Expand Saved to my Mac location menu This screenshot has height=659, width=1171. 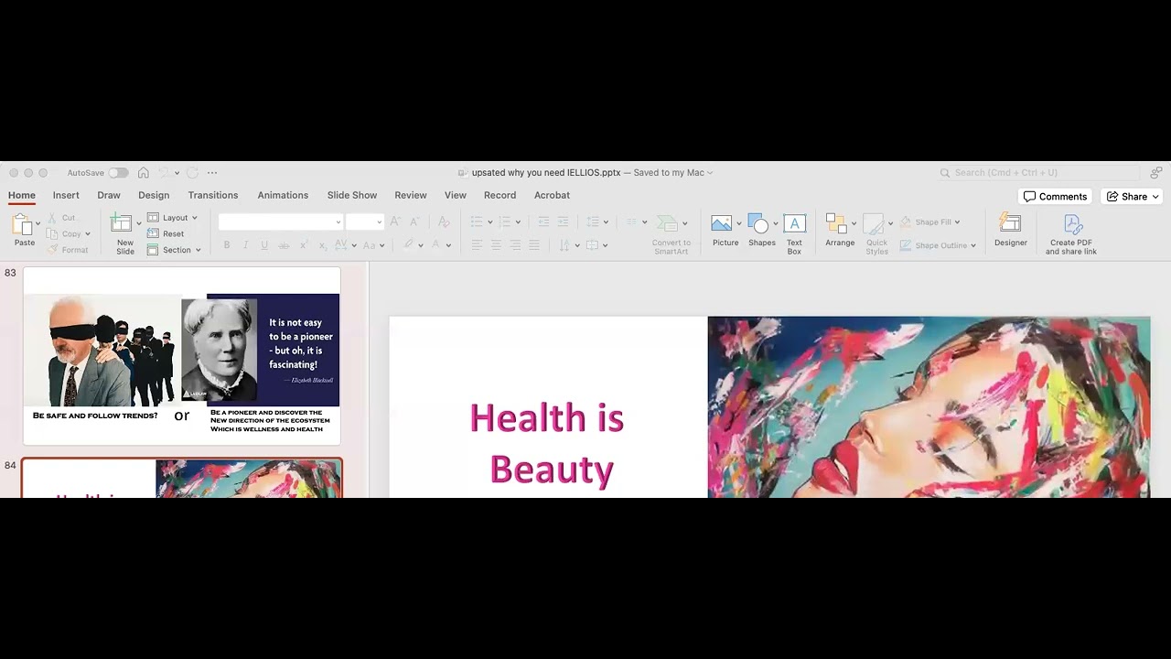(673, 172)
